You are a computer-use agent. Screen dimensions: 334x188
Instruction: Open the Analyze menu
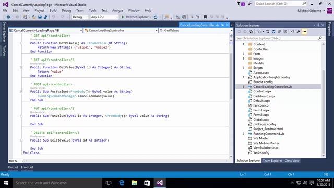117,10
